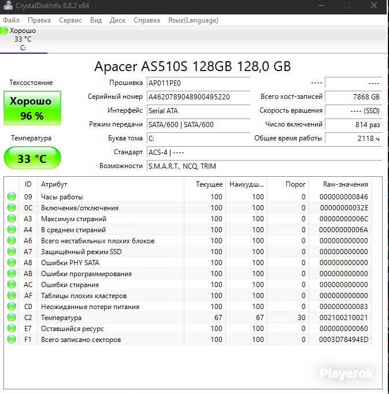Click status icon for C2 Температура
The image size is (389, 394).
pos(12,317)
